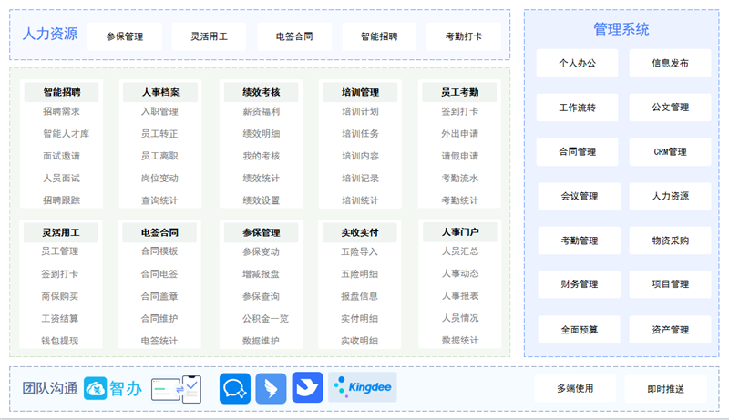Select the 资产管理 button
The height and width of the screenshot is (420, 729).
pyautogui.click(x=670, y=330)
